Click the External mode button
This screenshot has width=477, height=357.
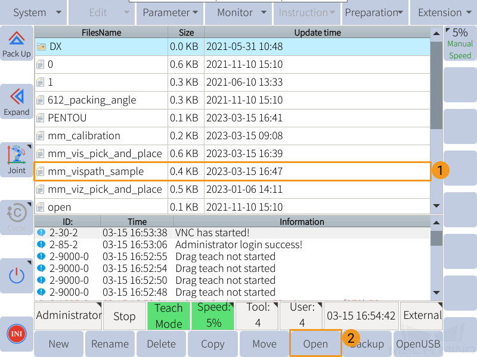click(422, 316)
